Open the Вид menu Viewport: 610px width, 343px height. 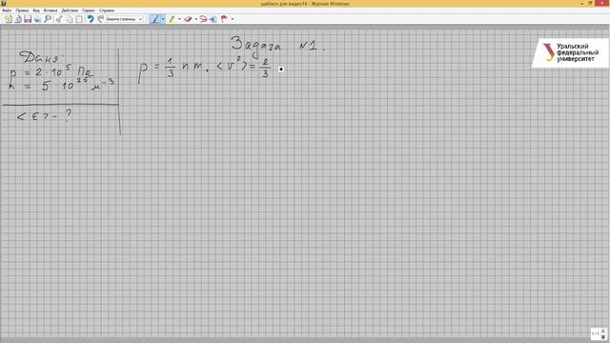tap(36, 10)
